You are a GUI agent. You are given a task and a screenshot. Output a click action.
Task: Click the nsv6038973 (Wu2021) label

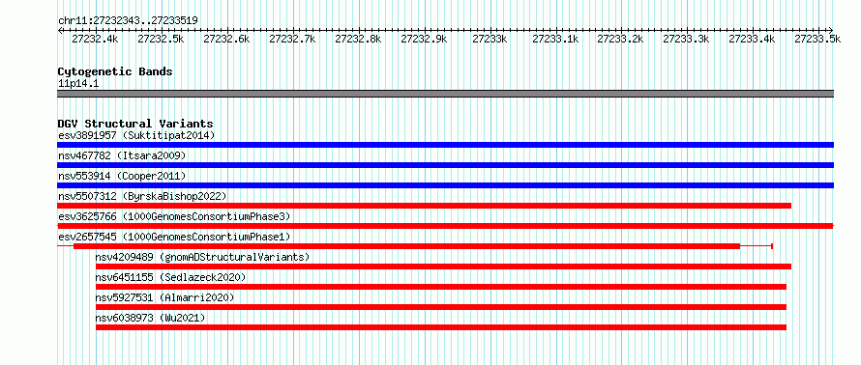tap(151, 318)
